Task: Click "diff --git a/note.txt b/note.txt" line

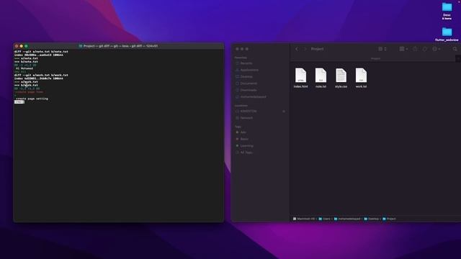Action: 41,52
